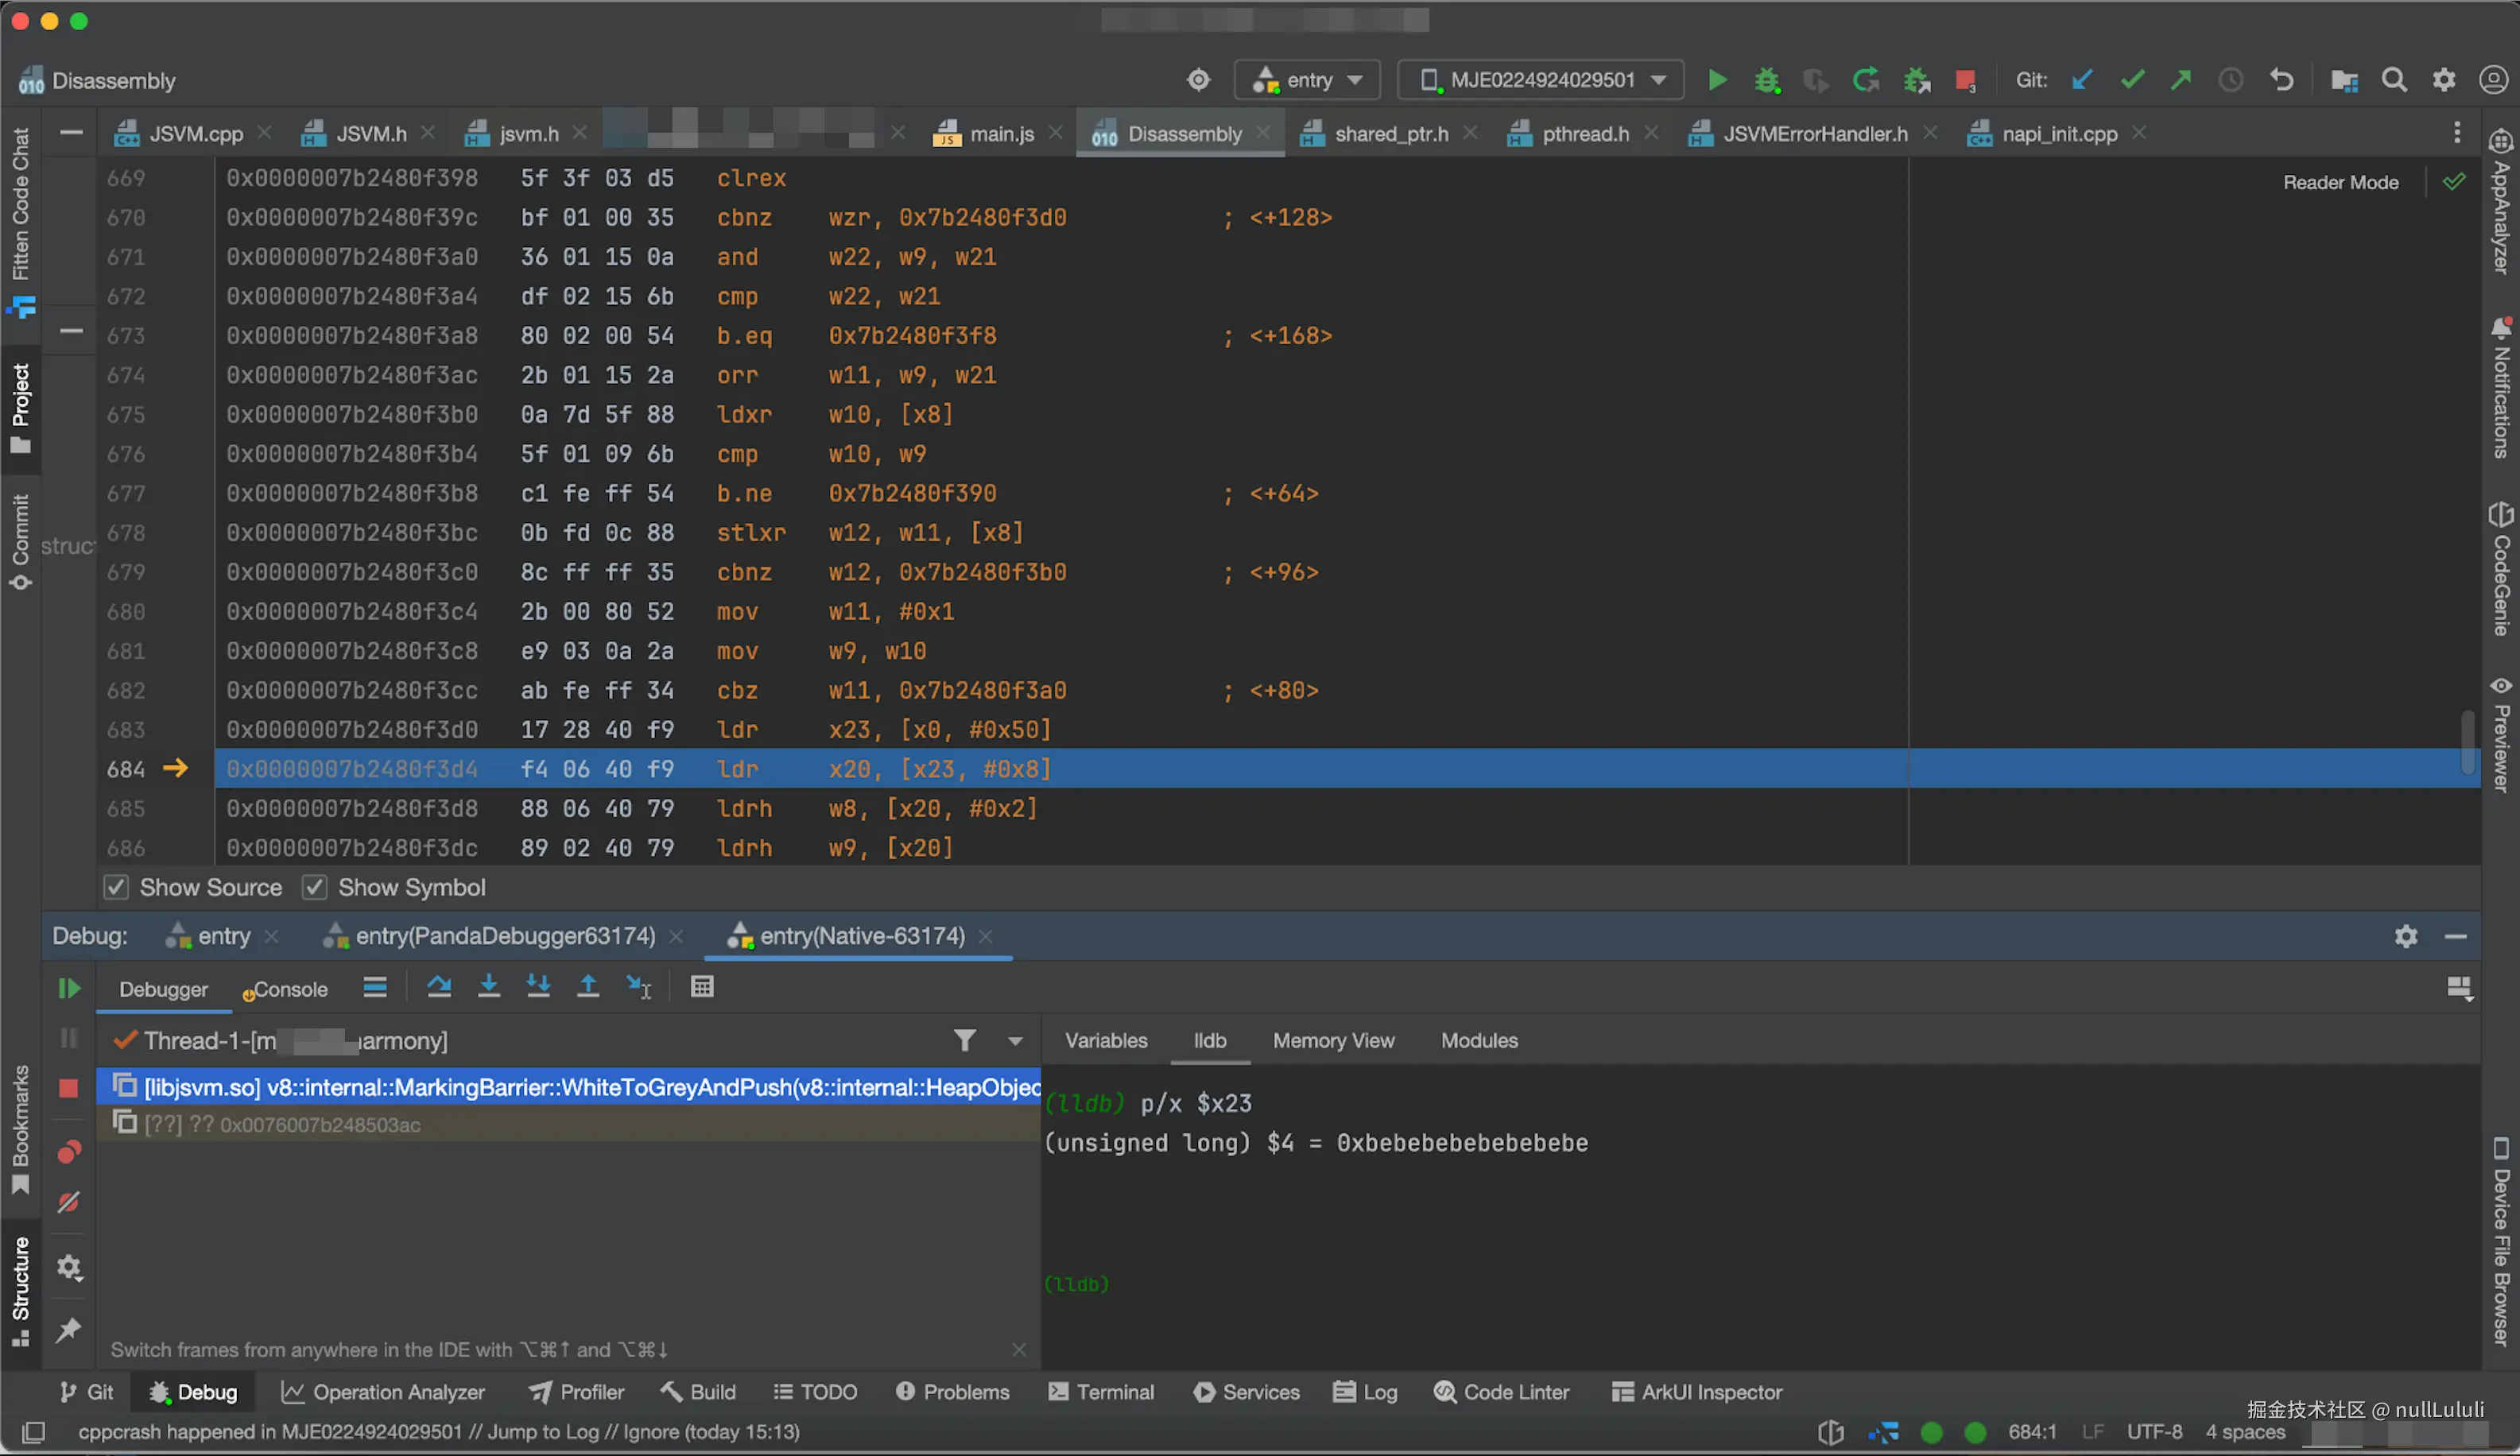Open Terminal tool window button
This screenshot has height=1456, width=2520.
pyautogui.click(x=1101, y=1392)
